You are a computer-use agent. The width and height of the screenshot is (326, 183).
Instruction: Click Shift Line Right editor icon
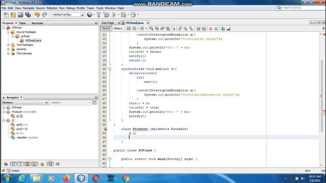(x=204, y=28)
